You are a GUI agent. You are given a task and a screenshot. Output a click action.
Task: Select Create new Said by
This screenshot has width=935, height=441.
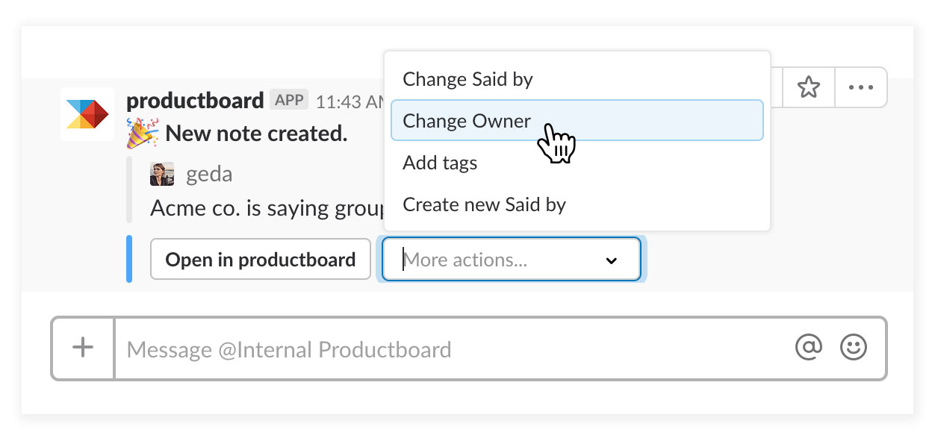(484, 204)
